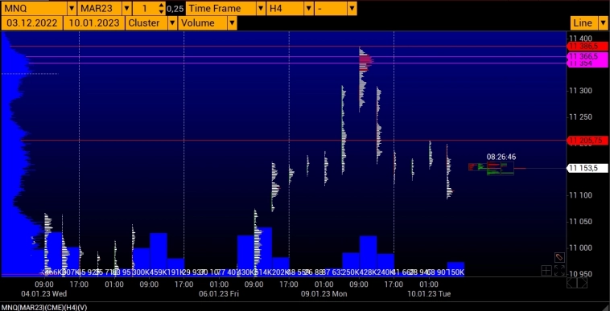Click the 250K volume label
The width and height of the screenshot is (610, 311).
pos(351,272)
